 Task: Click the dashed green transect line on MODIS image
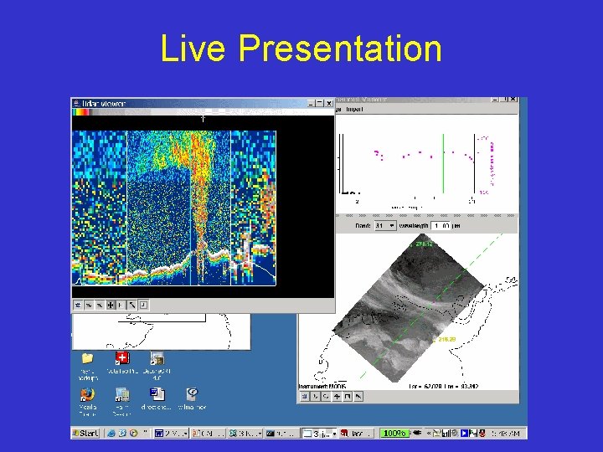(x=430, y=306)
